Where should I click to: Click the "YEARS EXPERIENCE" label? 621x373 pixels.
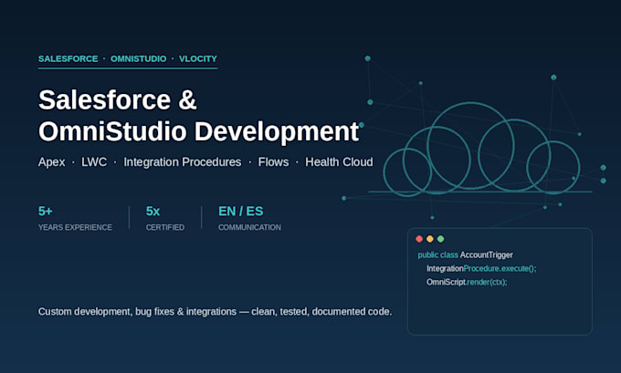click(x=75, y=227)
